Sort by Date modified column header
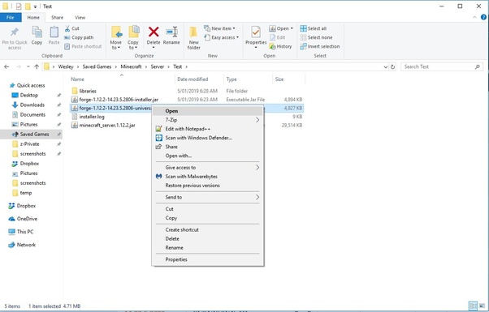Viewport: 489px width, 312px height. [193, 79]
